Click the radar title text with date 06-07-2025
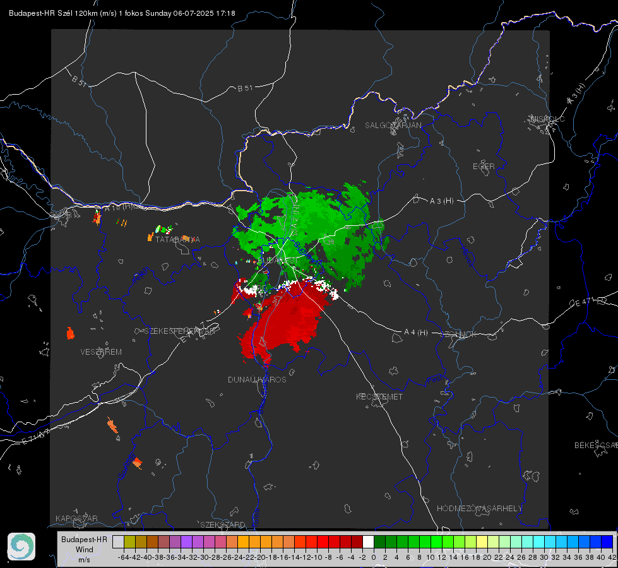 [x=122, y=13]
